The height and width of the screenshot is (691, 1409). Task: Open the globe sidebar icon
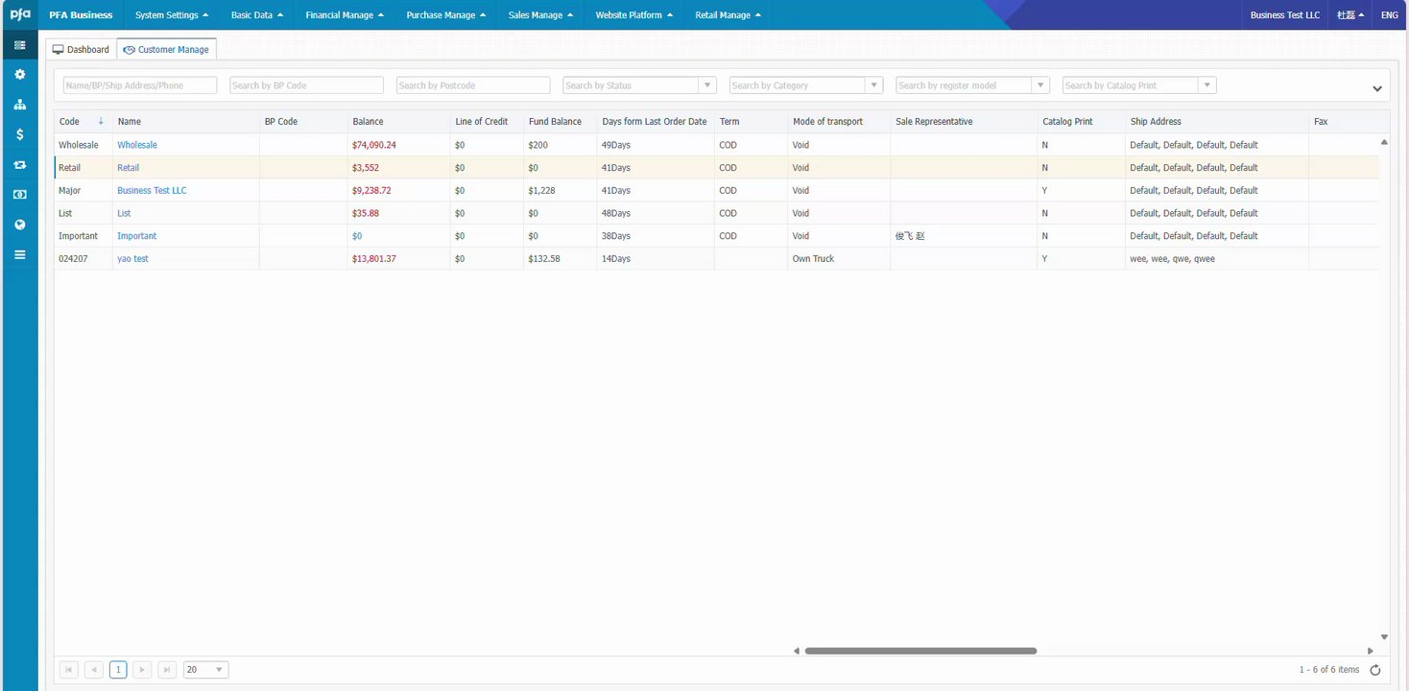pos(20,225)
